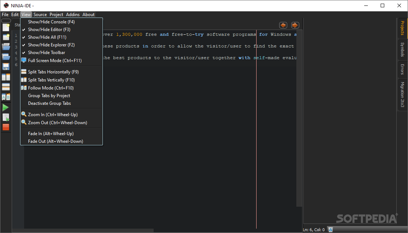Image resolution: width=408 pixels, height=233 pixels.
Task: Click the Open File toolbar icon
Action: pos(6,47)
